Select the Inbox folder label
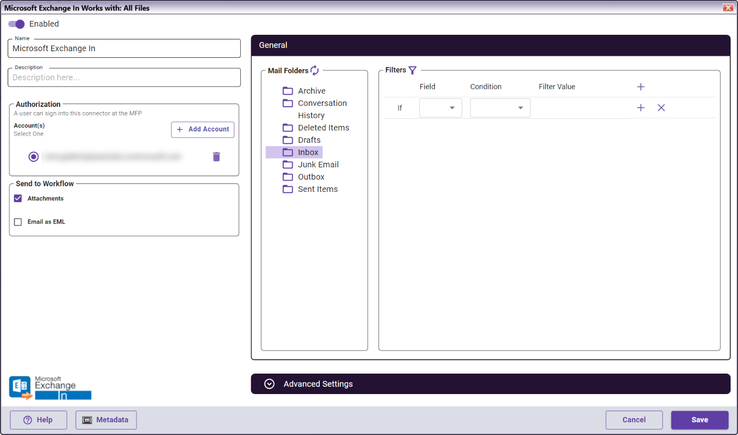738x435 pixels. (308, 152)
